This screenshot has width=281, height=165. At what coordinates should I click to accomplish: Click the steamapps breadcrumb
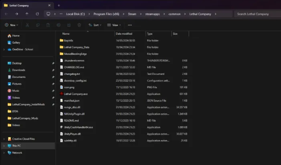(x=152, y=14)
